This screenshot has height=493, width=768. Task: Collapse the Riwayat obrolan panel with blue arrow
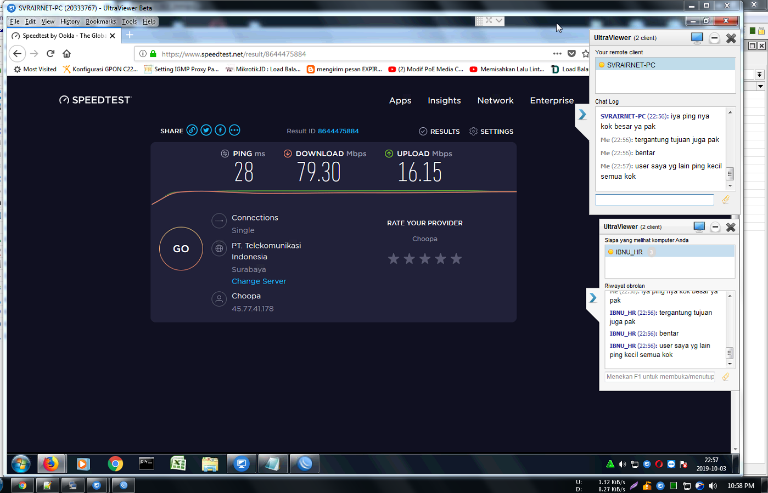tap(593, 298)
